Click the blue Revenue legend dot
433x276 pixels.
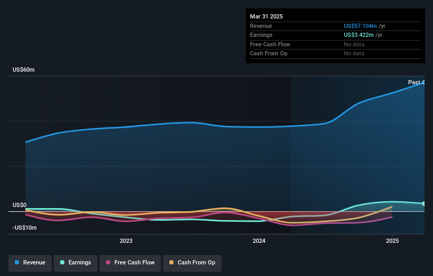17,262
